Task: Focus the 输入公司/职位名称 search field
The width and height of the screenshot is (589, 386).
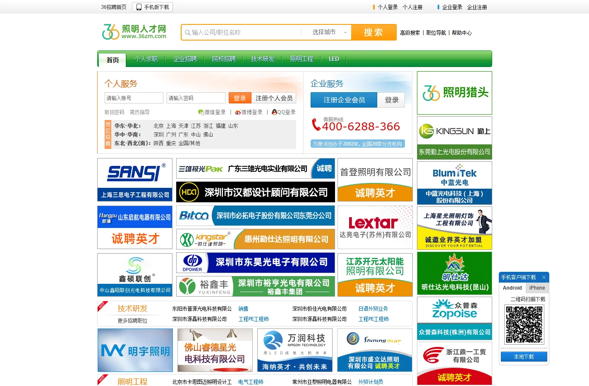Action: [x=245, y=32]
